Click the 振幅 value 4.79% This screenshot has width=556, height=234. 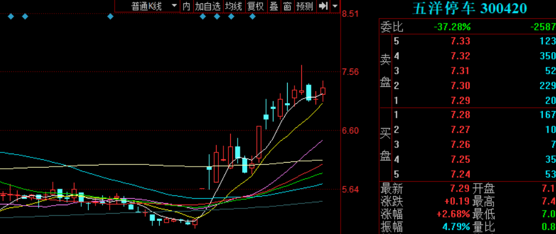tap(455, 226)
